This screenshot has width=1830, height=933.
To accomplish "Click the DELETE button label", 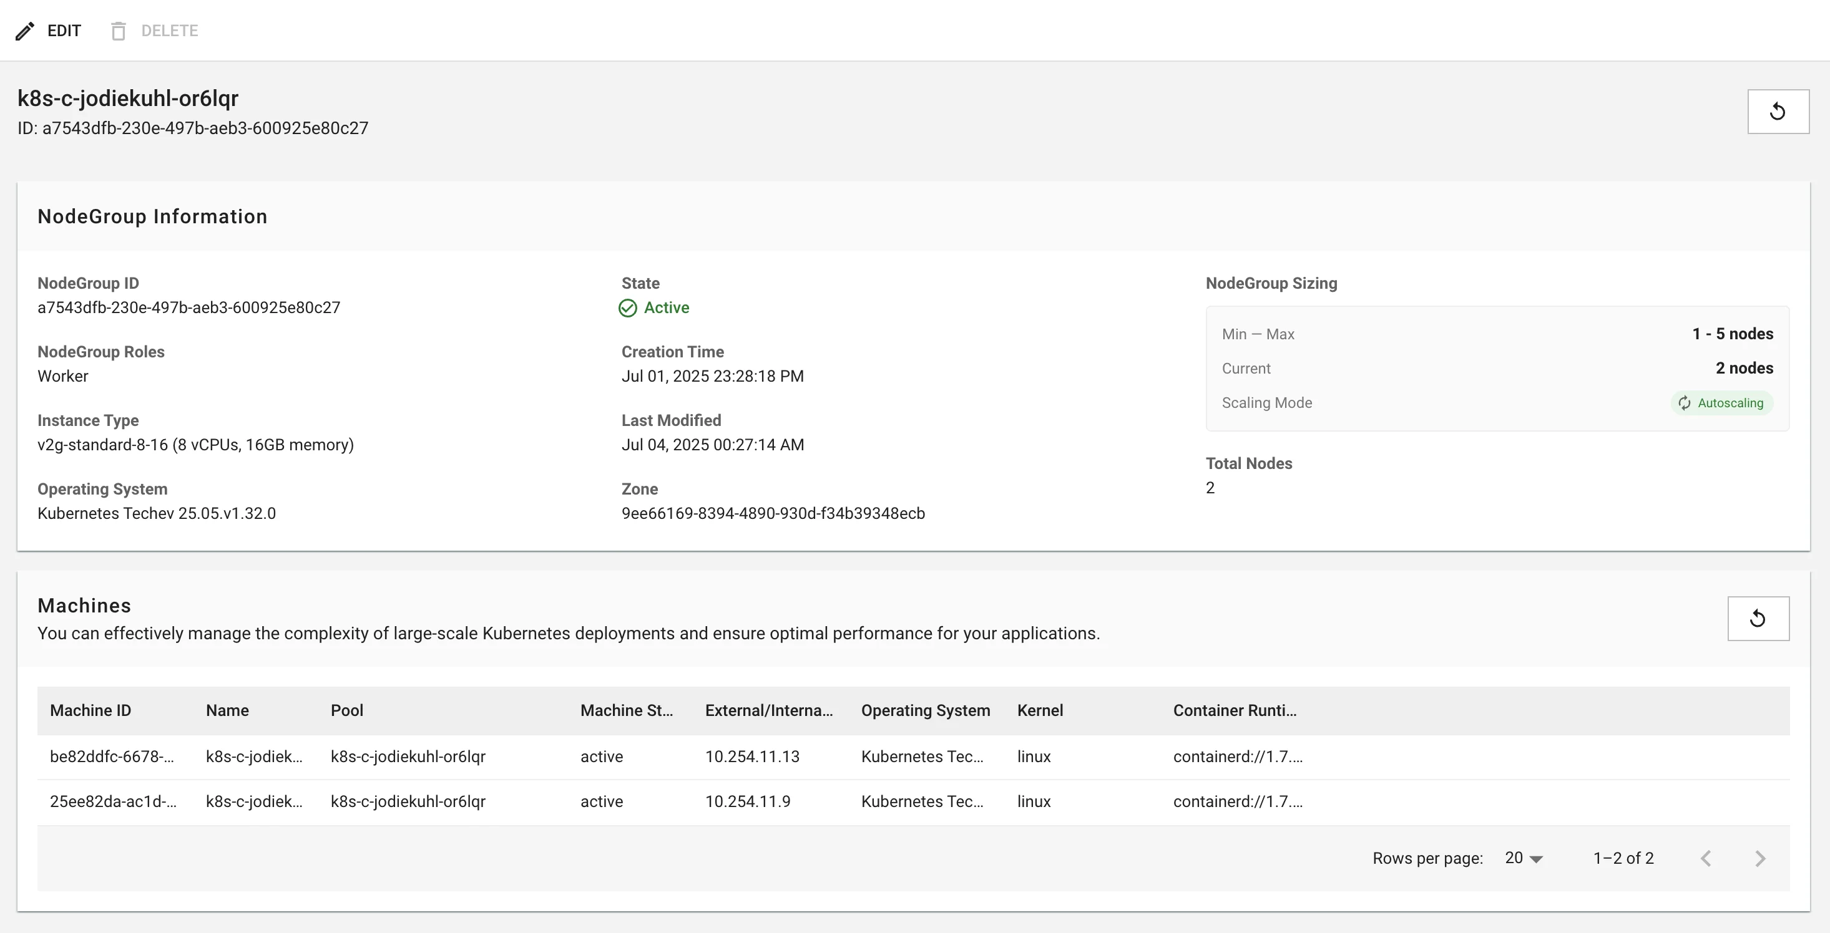I will tap(170, 31).
